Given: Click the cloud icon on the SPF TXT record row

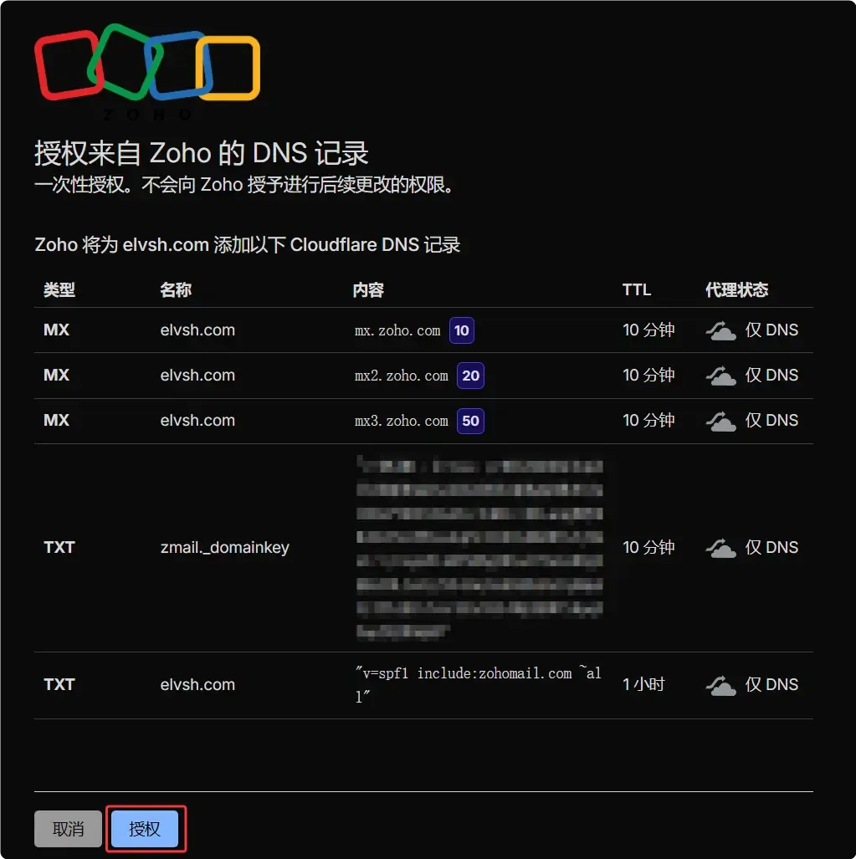Looking at the screenshot, I should (x=720, y=684).
